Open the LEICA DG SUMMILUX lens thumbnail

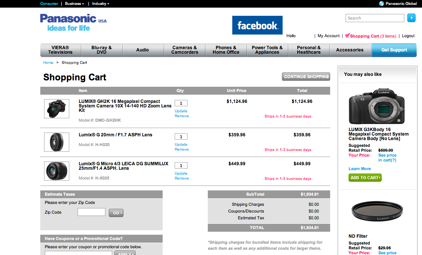(x=56, y=171)
